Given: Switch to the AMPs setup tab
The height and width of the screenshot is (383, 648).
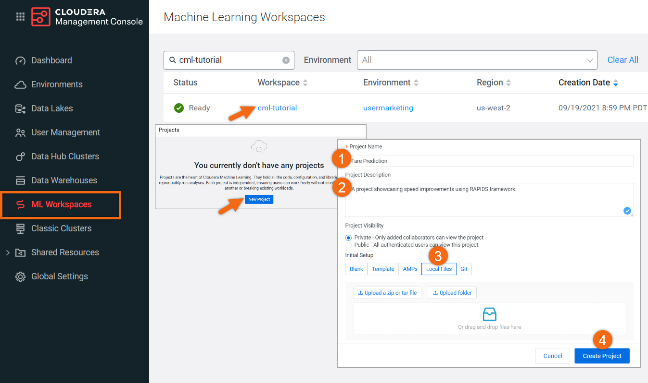Looking at the screenshot, I should pyautogui.click(x=410, y=269).
